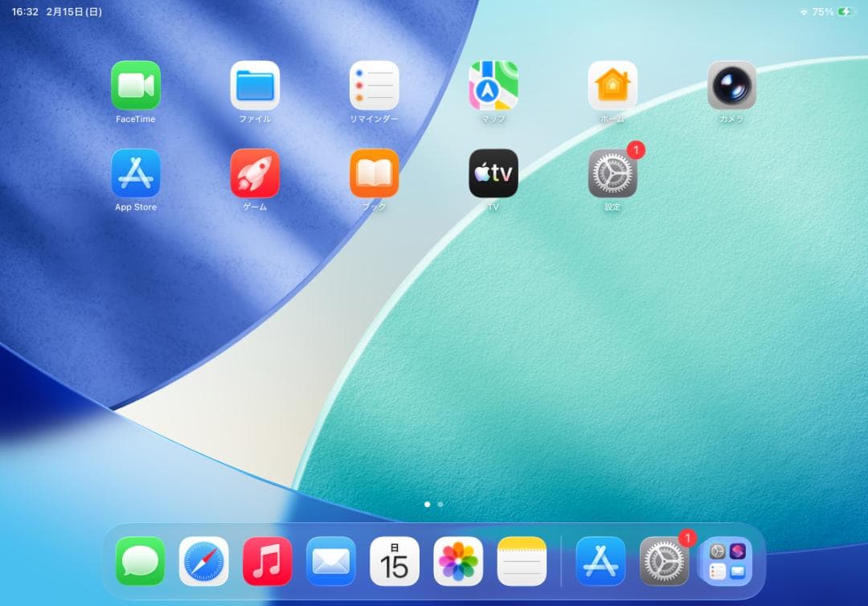Open the recent App Store icon in dock
868x606 pixels.
click(x=600, y=561)
